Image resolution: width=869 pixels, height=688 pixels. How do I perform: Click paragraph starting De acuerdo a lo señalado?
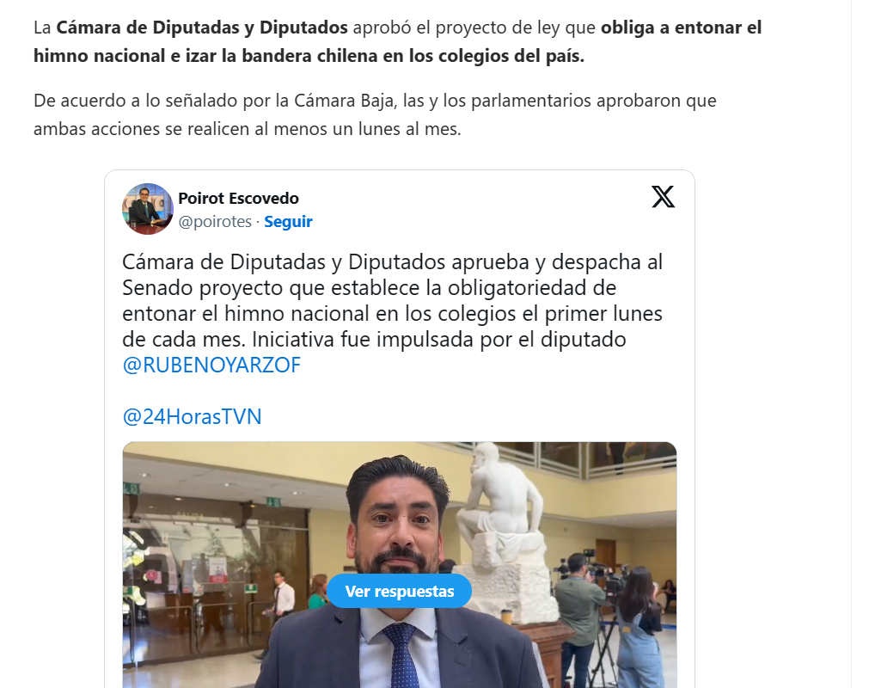[376, 114]
